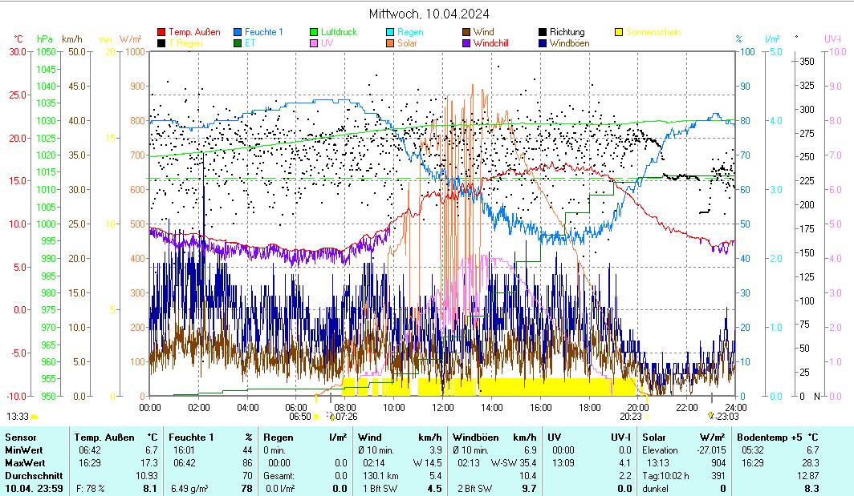Click the purple Windchill legend swatch
The image size is (854, 496).
pyautogui.click(x=467, y=43)
